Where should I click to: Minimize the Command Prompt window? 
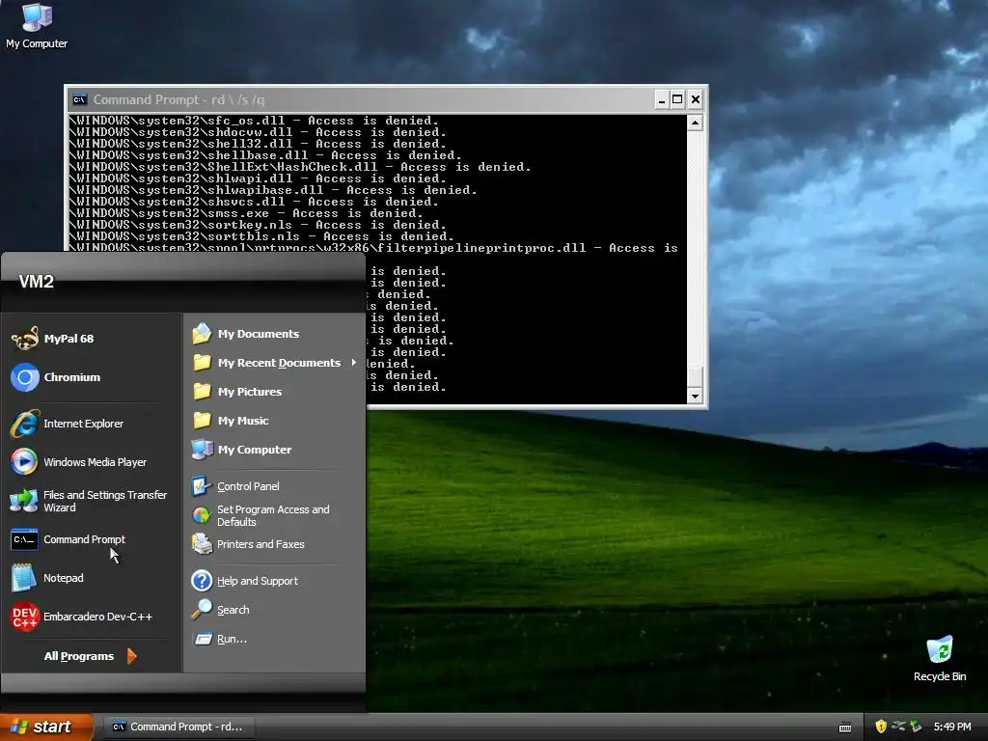point(661,99)
